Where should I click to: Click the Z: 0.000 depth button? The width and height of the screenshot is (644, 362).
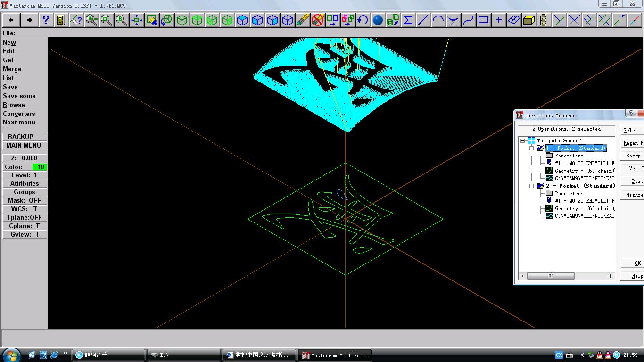pos(25,158)
